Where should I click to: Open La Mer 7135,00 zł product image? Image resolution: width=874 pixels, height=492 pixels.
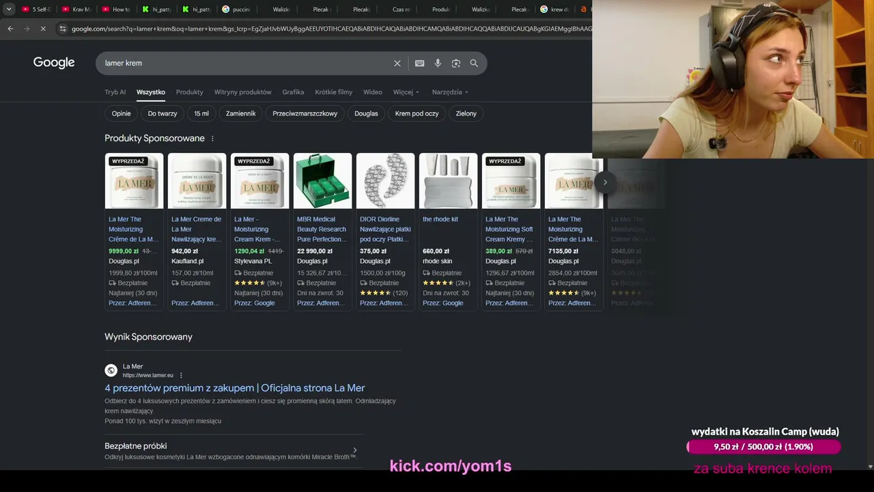pyautogui.click(x=574, y=181)
